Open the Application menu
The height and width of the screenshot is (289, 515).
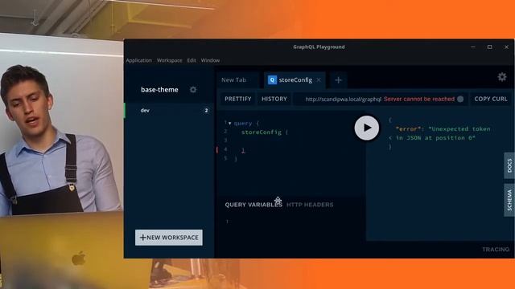[139, 60]
